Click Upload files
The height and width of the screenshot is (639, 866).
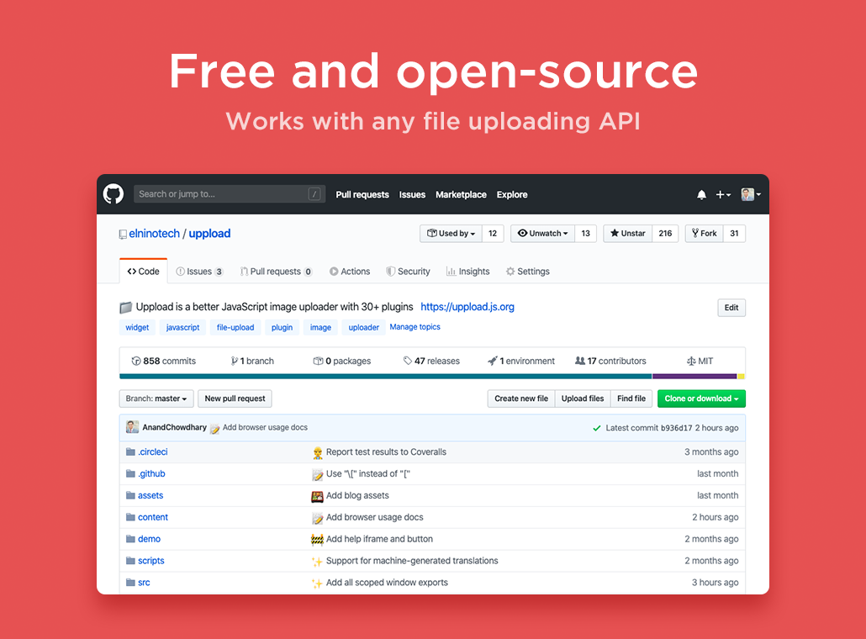click(x=582, y=399)
